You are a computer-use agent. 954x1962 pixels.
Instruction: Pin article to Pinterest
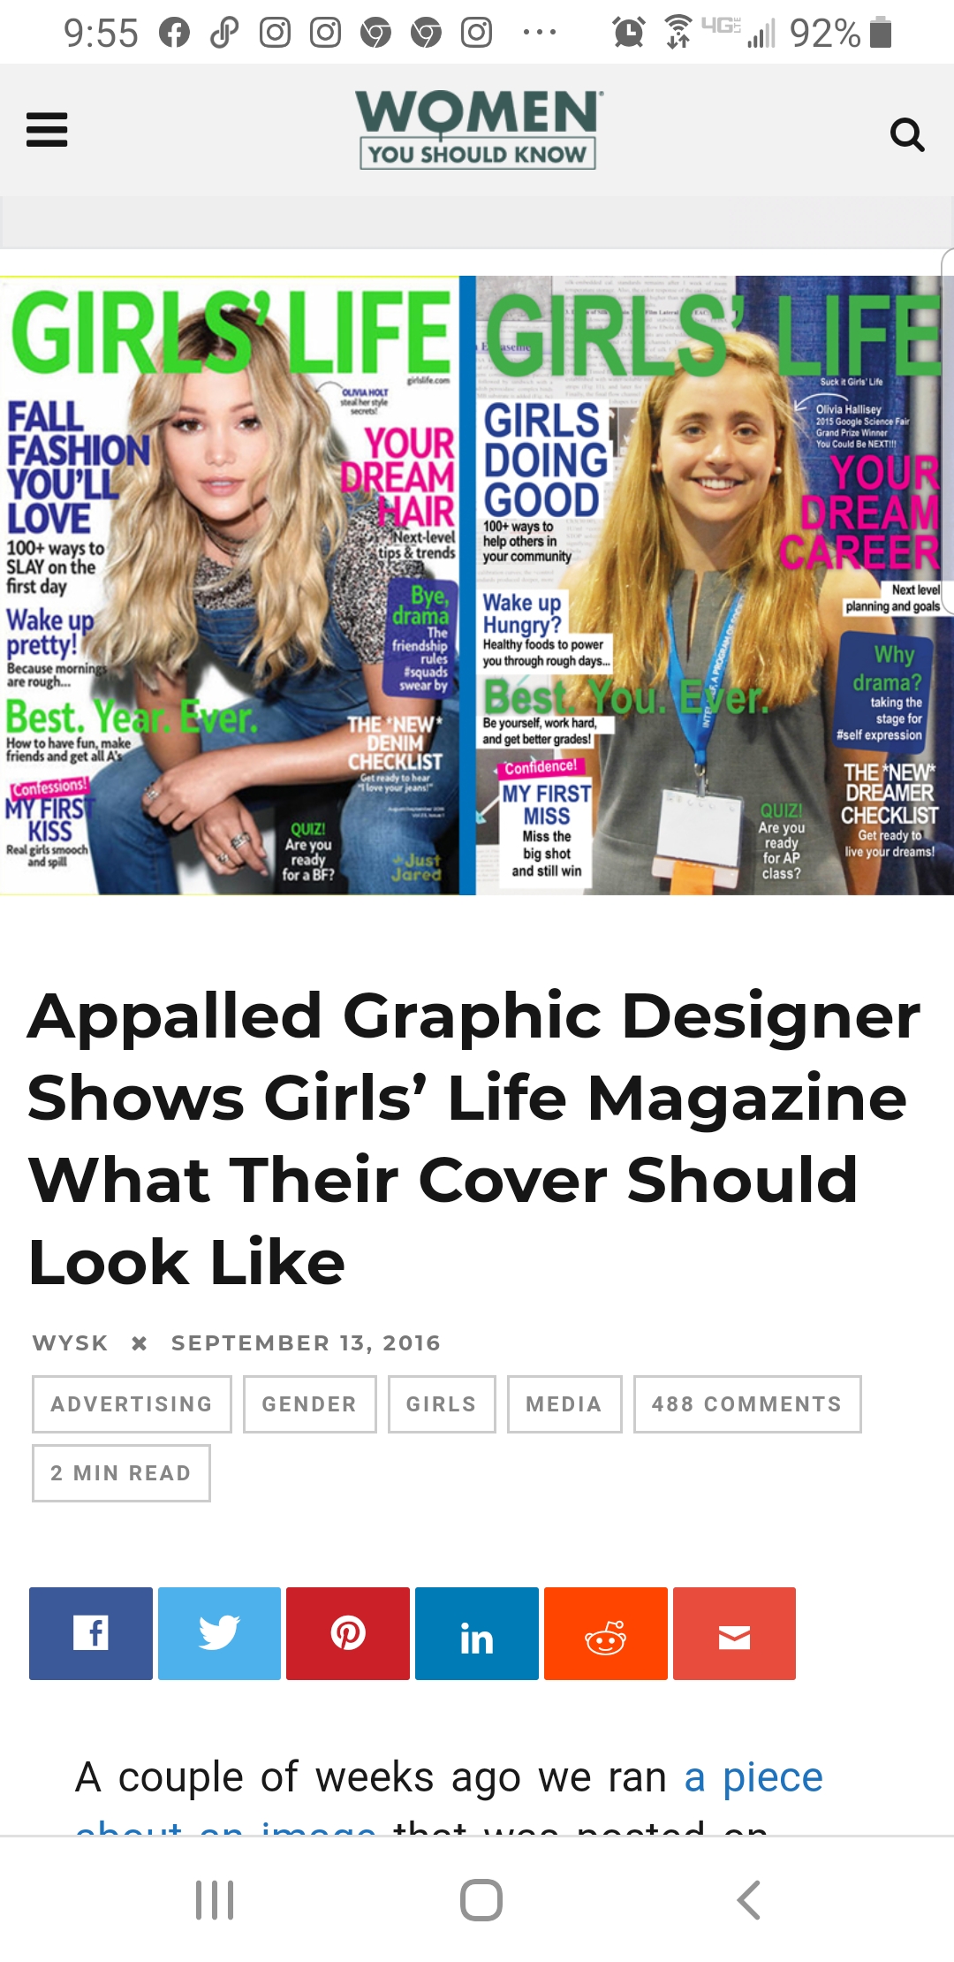coord(348,1633)
